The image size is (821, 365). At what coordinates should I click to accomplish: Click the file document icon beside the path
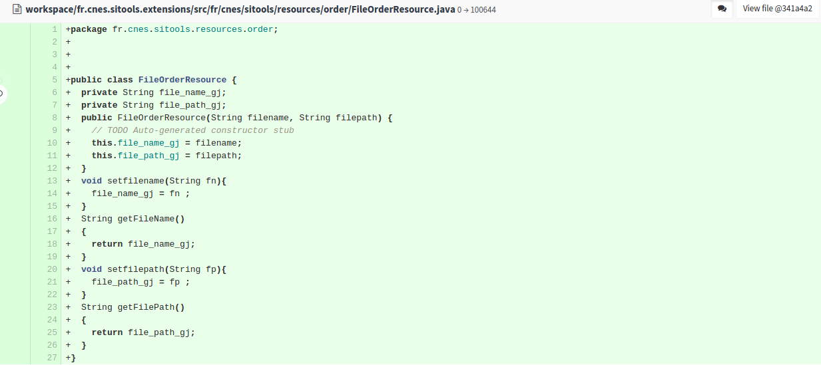pyautogui.click(x=17, y=10)
